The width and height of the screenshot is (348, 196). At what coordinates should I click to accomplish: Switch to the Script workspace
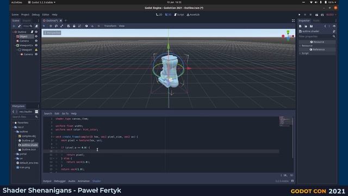tap(179, 15)
